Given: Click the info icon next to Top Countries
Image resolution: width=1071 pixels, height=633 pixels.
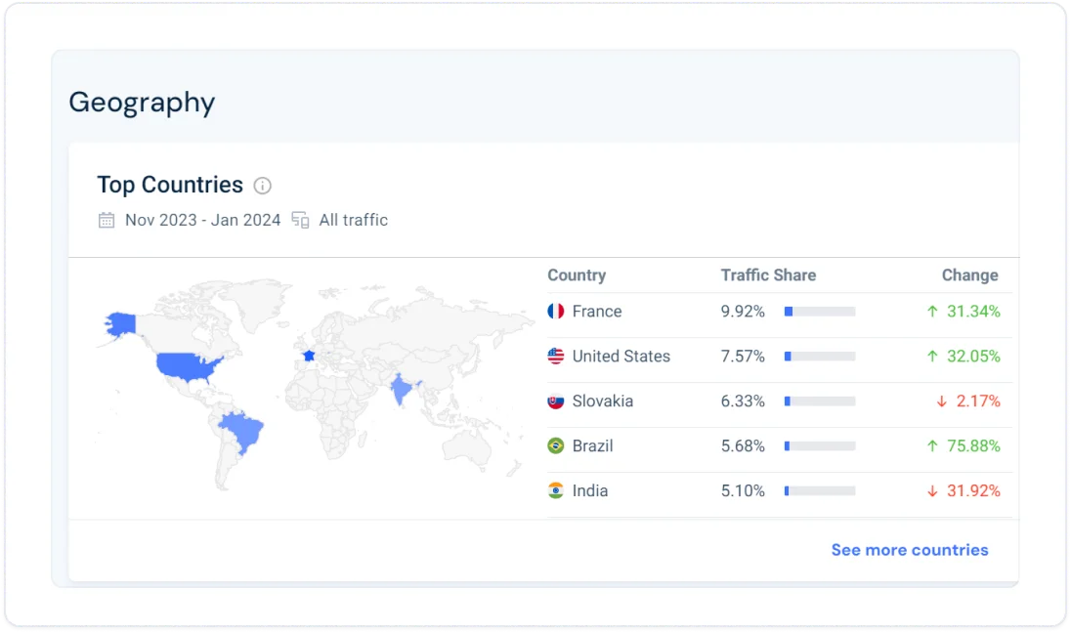Looking at the screenshot, I should (x=263, y=186).
